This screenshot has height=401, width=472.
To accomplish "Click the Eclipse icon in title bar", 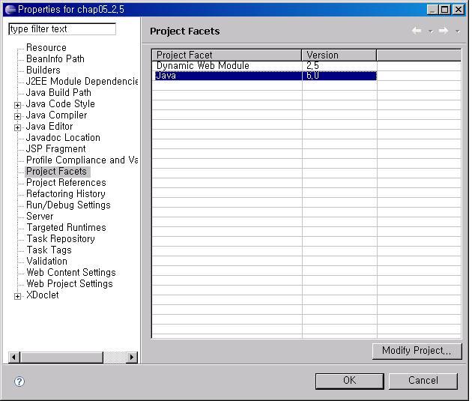I will 10,9.
